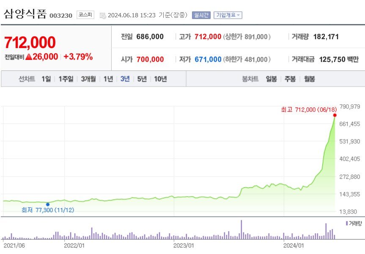Click the purple 거래량 legend marker

tap(347, 223)
